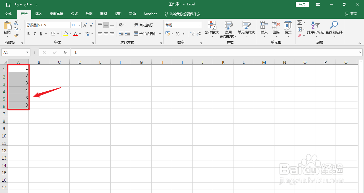Collapse the ribbon

pos(360,43)
